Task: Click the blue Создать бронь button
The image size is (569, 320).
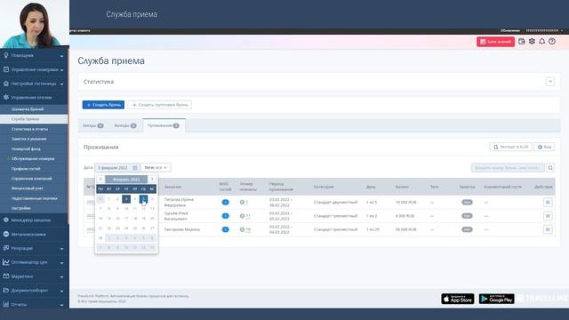Action: 103,105
